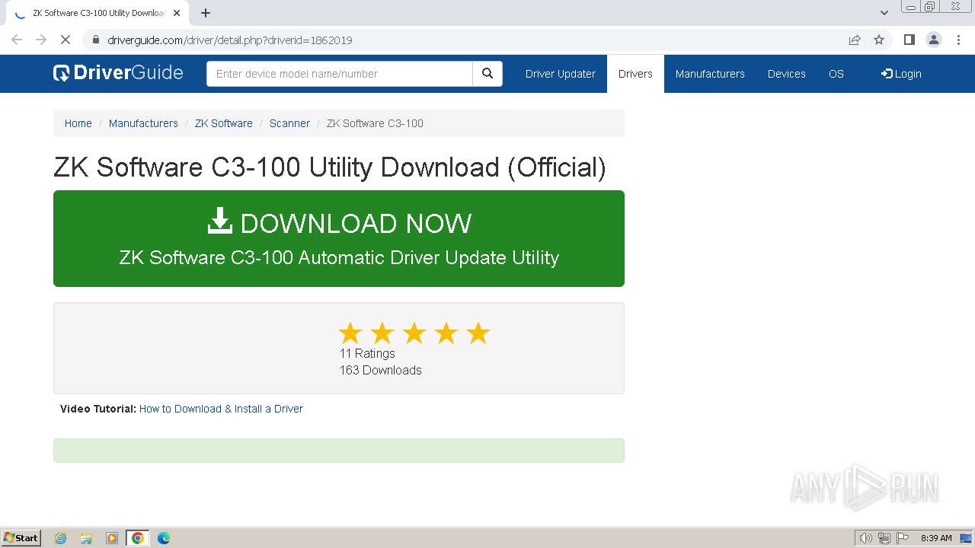Click 'ZK Software C3-100' breadcrumb text
This screenshot has height=548, width=975.
click(x=375, y=123)
